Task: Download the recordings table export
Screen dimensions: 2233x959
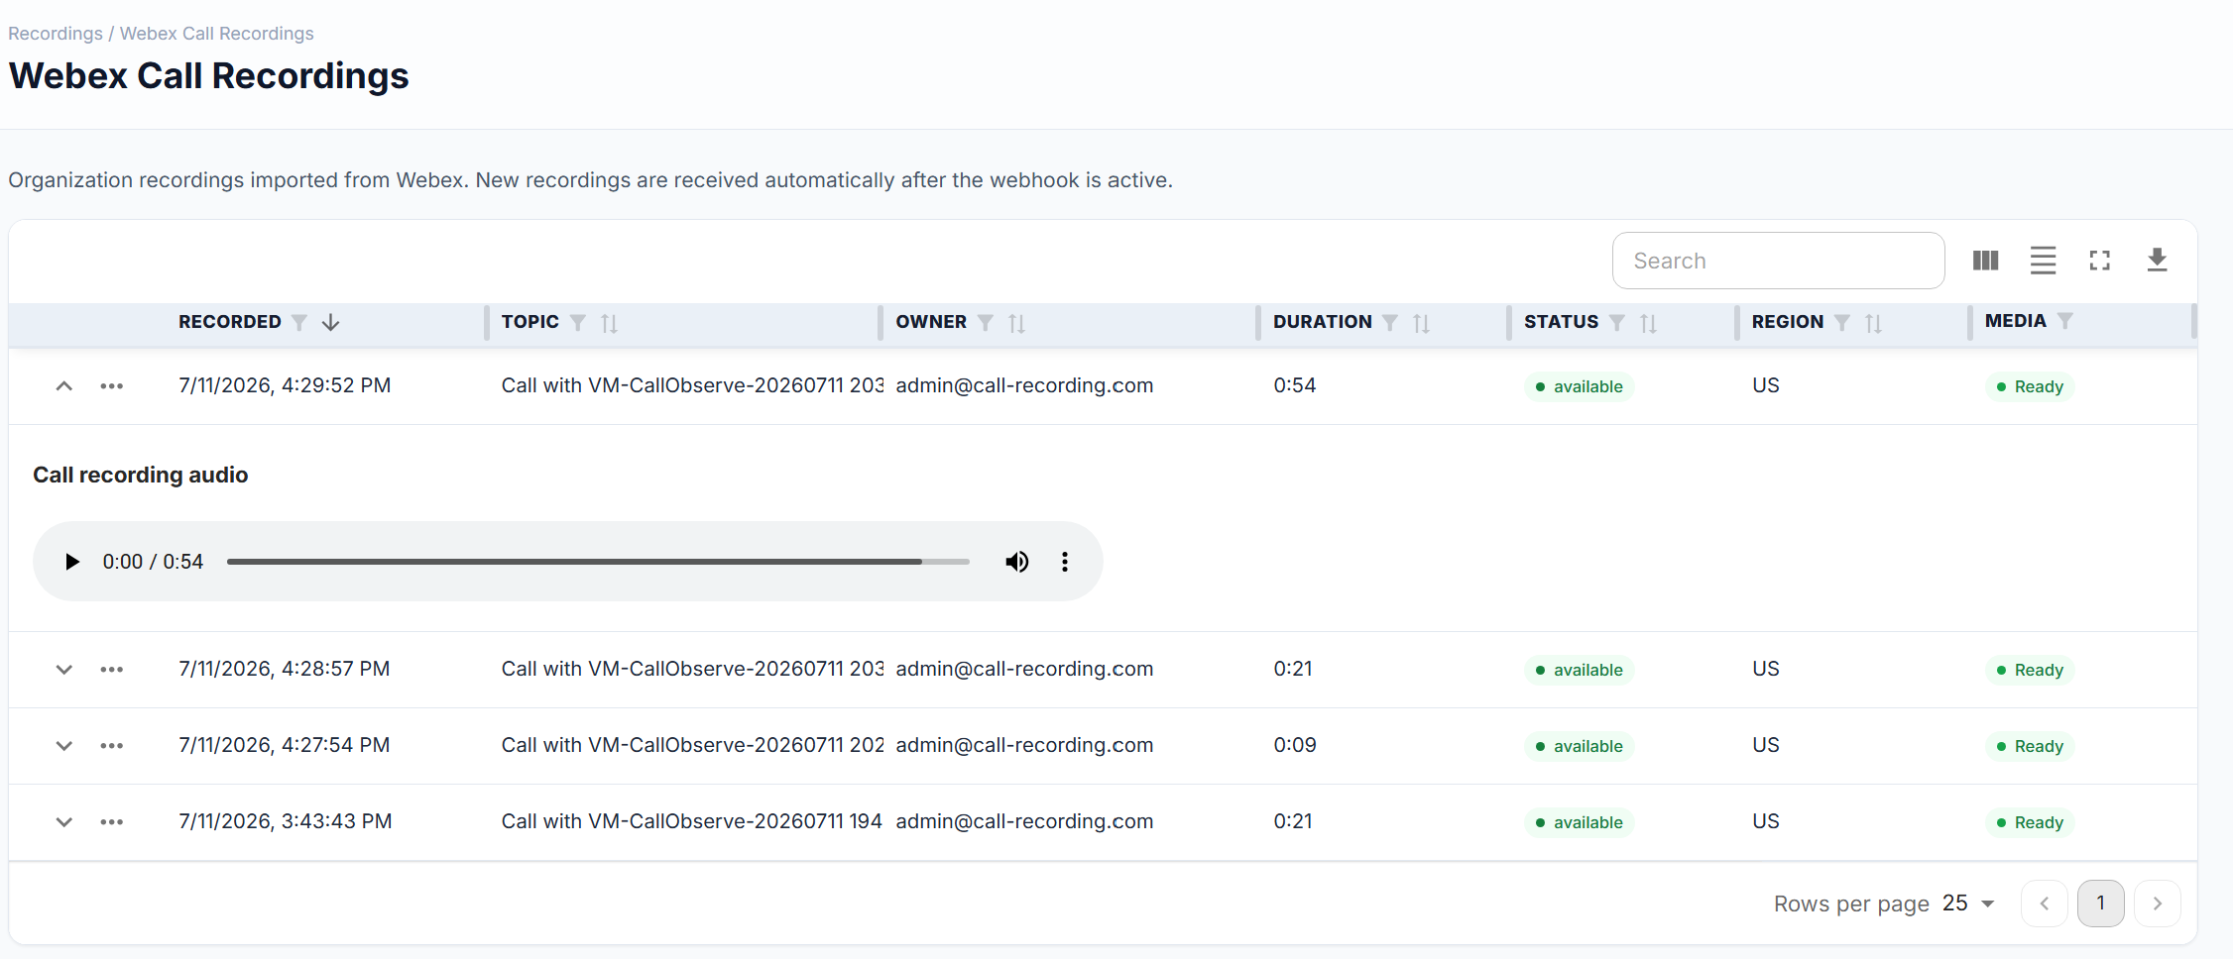Action: [x=2157, y=261]
